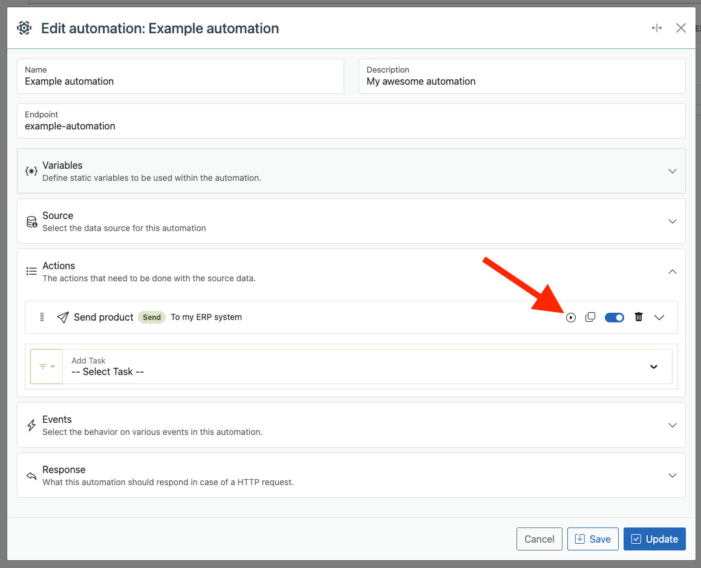Grab the drag handle of Send product
The width and height of the screenshot is (701, 568).
point(42,317)
